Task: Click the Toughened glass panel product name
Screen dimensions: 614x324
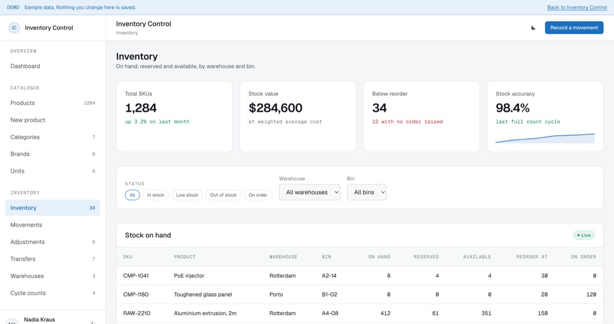Action: click(x=203, y=294)
